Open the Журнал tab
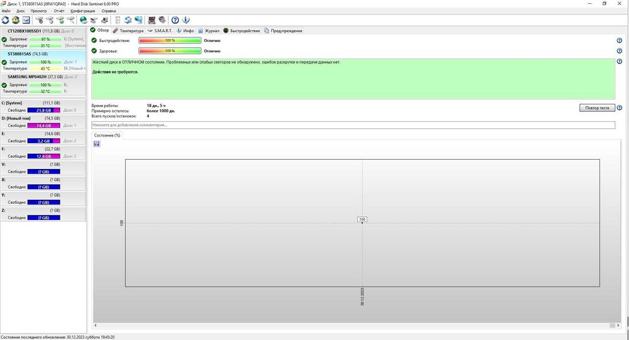 pos(209,30)
